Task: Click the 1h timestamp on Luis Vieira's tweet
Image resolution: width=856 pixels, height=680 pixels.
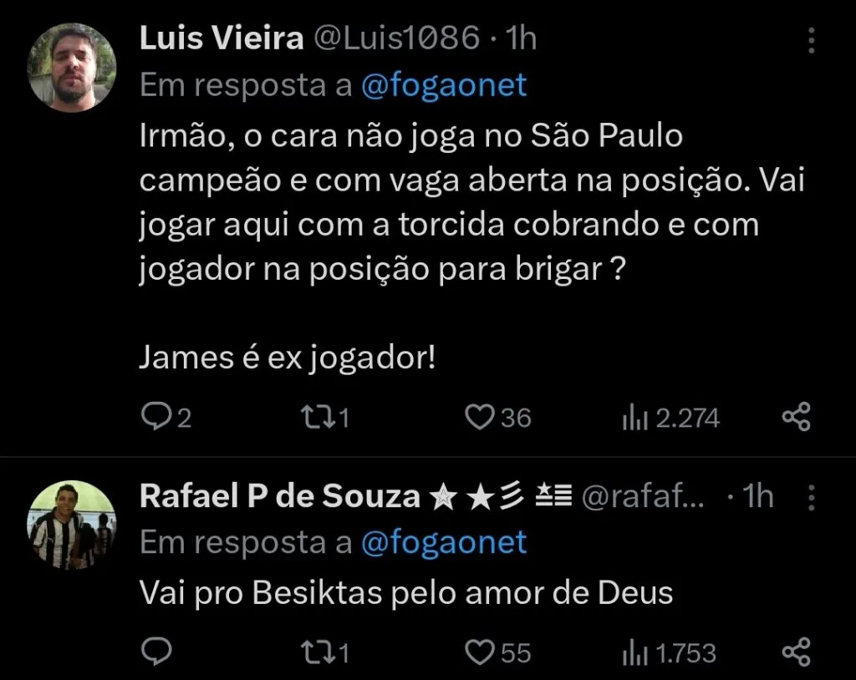Action: [520, 38]
